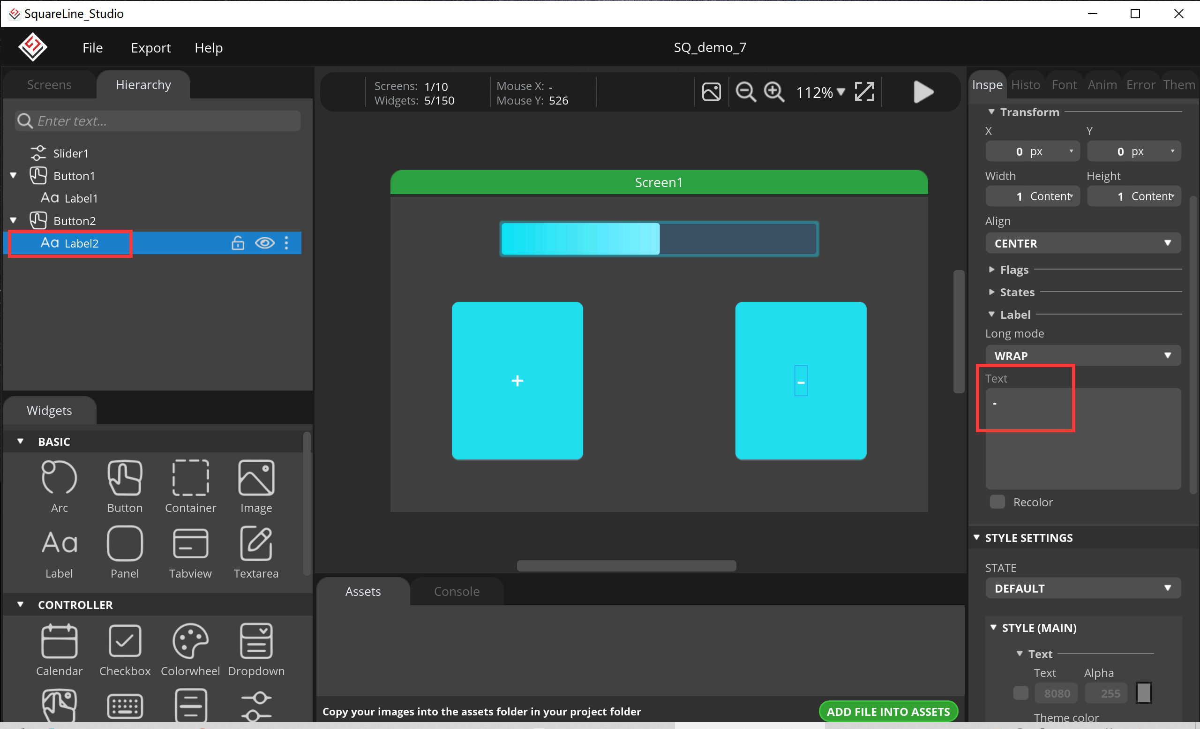Switch to the Console tab

(x=456, y=591)
